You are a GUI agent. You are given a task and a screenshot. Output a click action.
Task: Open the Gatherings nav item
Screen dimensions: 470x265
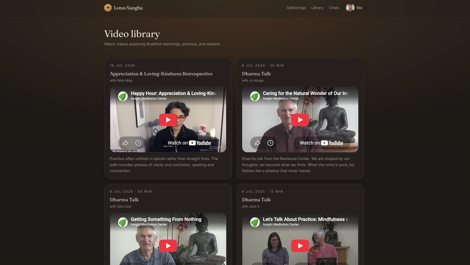(x=296, y=8)
